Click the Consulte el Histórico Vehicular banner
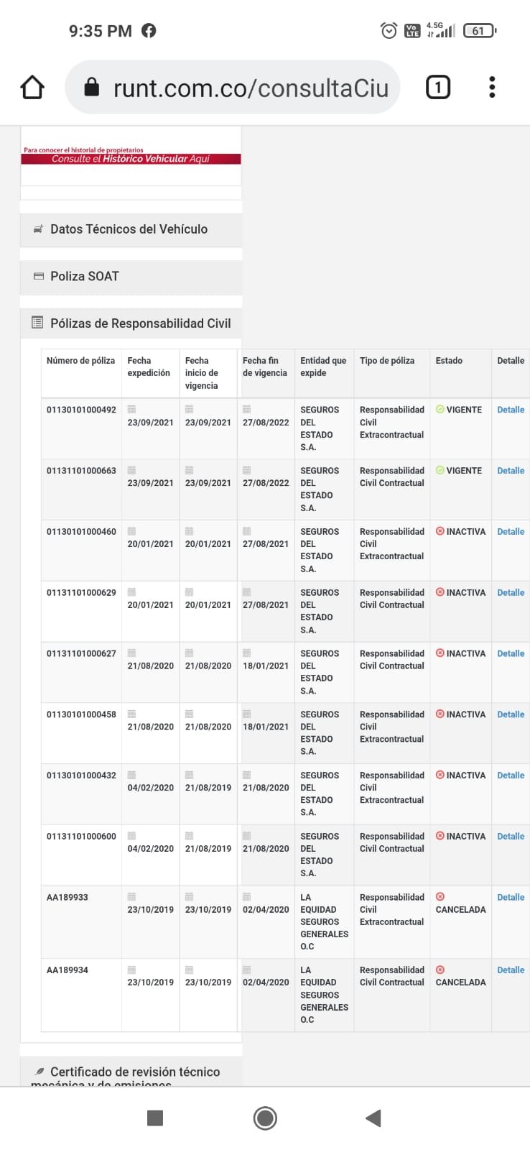 pos(131,158)
